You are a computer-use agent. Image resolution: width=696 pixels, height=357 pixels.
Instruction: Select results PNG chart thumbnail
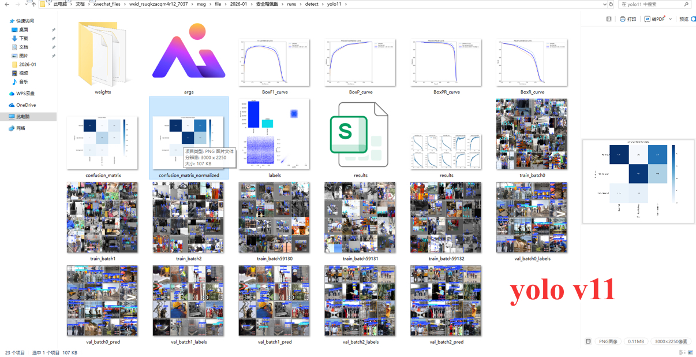point(446,152)
